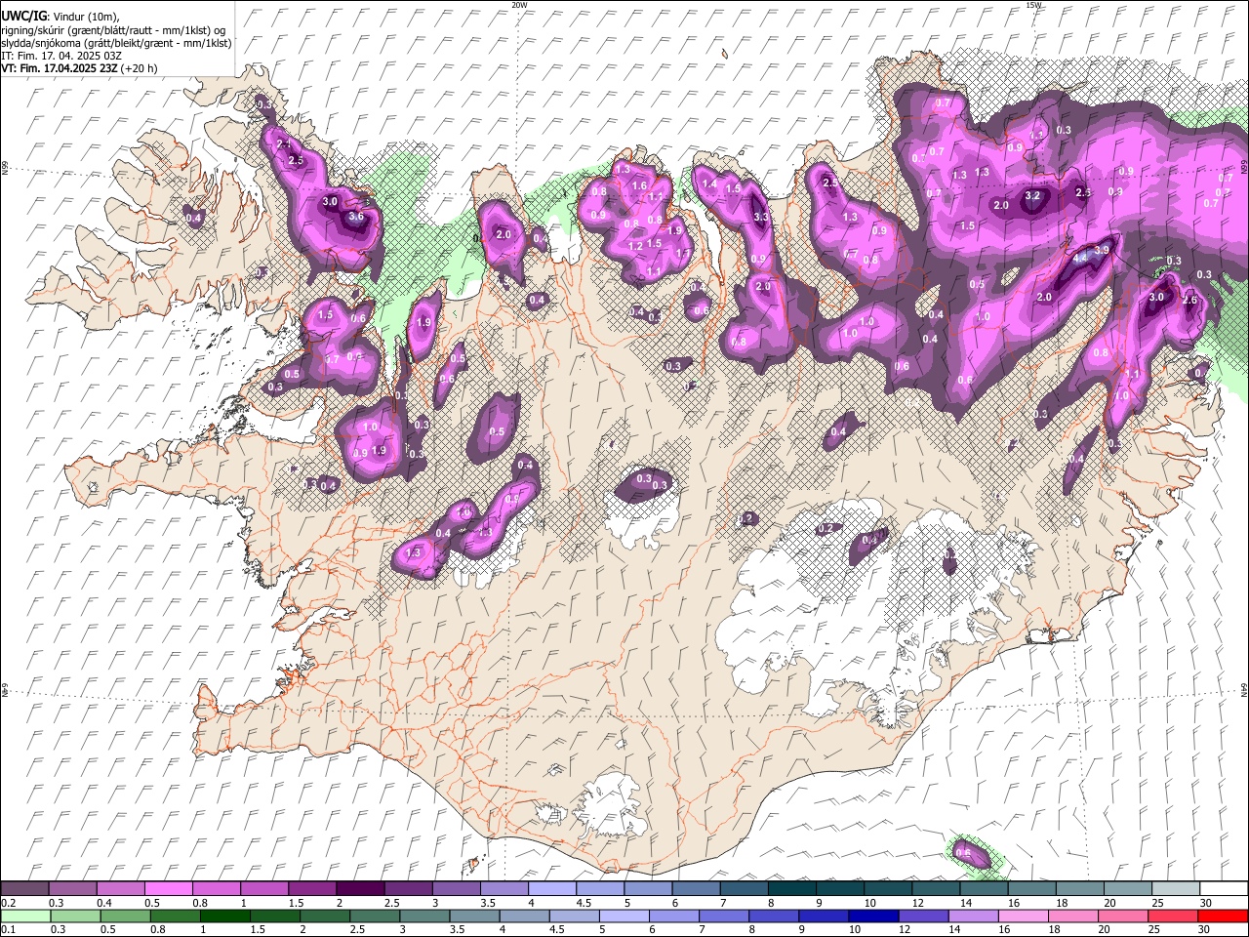Click the 2.6 snowfall value on the map
The image size is (1249, 937).
click(x=1189, y=301)
